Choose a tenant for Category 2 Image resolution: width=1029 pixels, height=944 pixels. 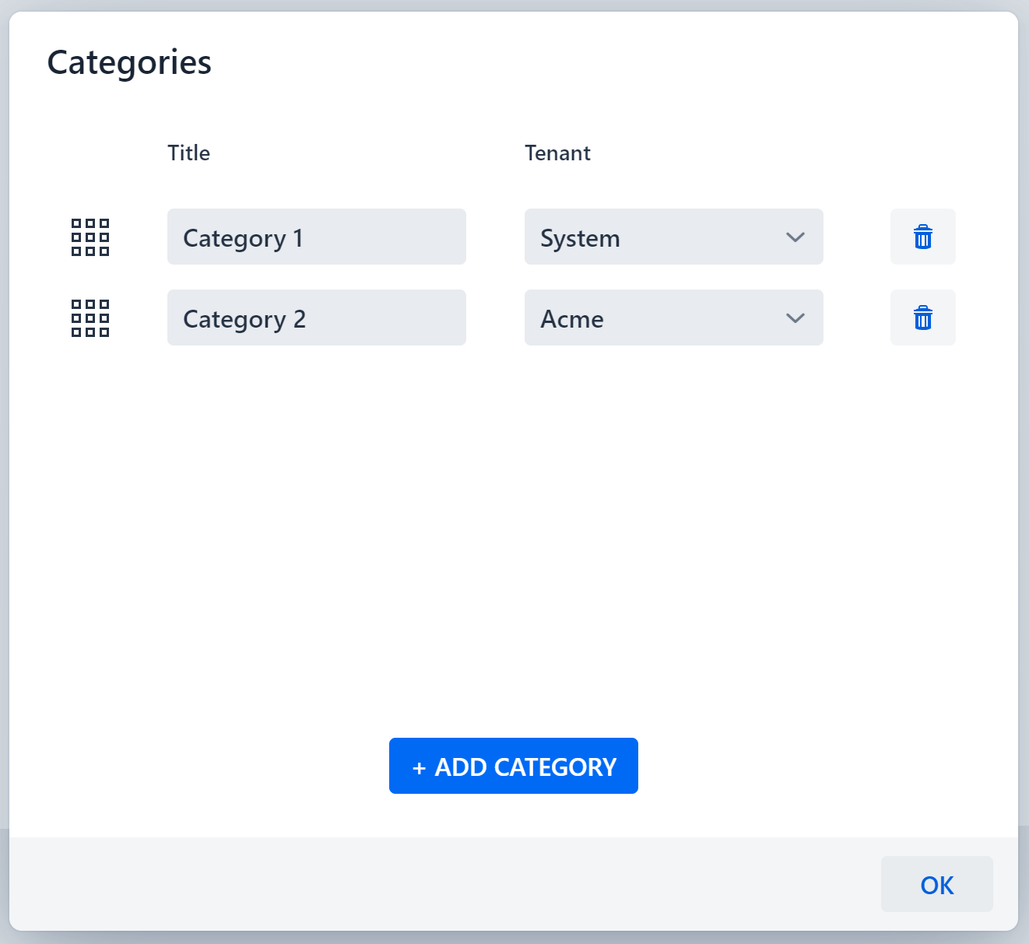point(673,318)
